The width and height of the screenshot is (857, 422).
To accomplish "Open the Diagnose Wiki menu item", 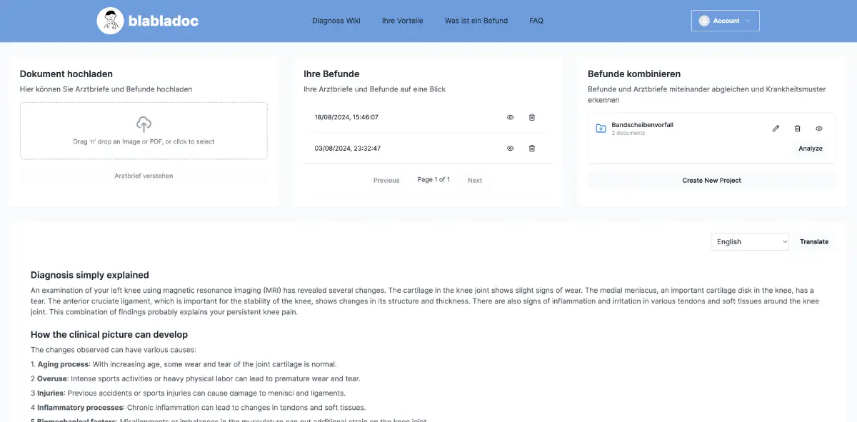I will tap(336, 21).
